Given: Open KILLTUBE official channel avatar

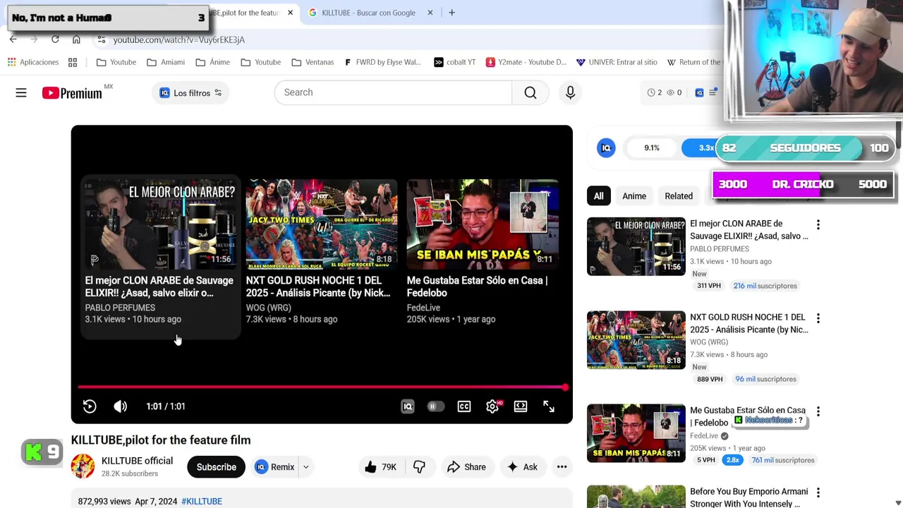Looking at the screenshot, I should coord(83,466).
